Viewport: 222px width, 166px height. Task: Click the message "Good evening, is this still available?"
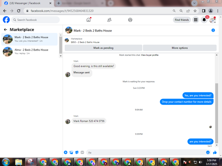pos(94,66)
